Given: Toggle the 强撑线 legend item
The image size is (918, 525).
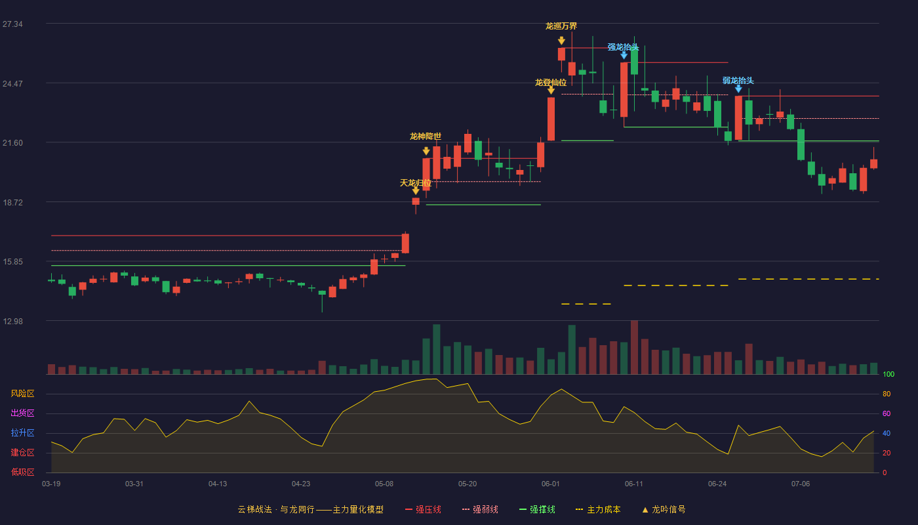Looking at the screenshot, I should pos(537,509).
